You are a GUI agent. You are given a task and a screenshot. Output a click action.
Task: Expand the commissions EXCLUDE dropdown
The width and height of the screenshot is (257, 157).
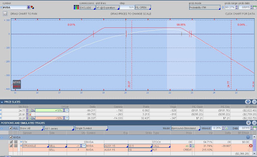tap(87, 8)
